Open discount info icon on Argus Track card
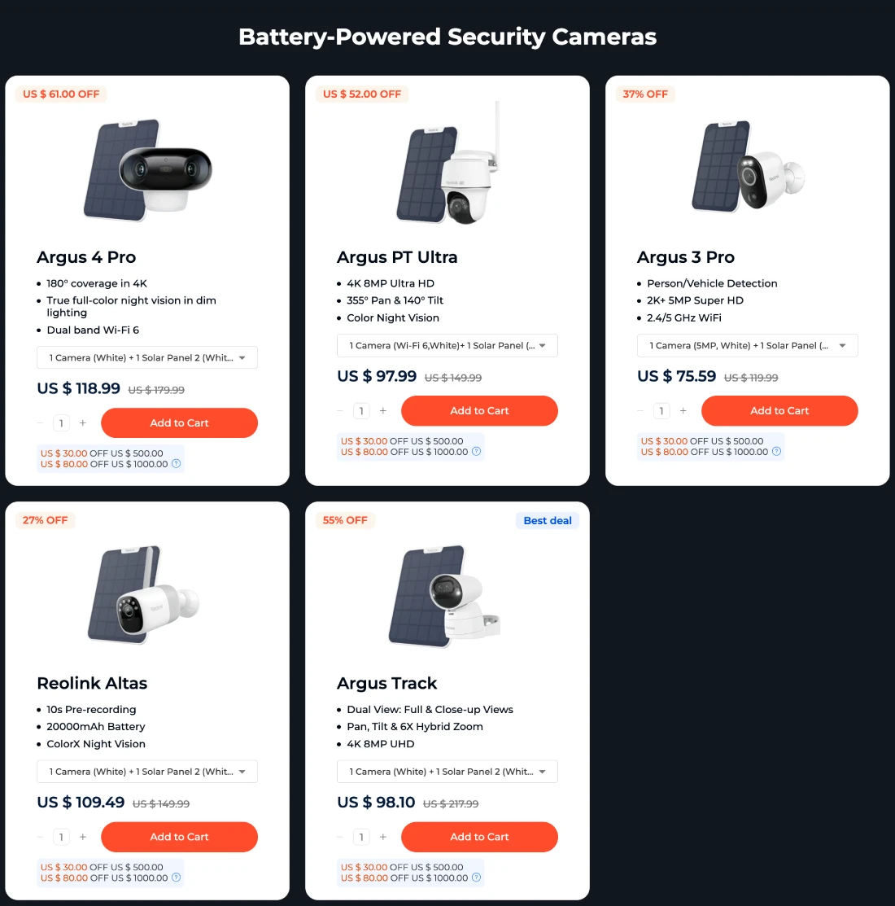 click(x=477, y=878)
